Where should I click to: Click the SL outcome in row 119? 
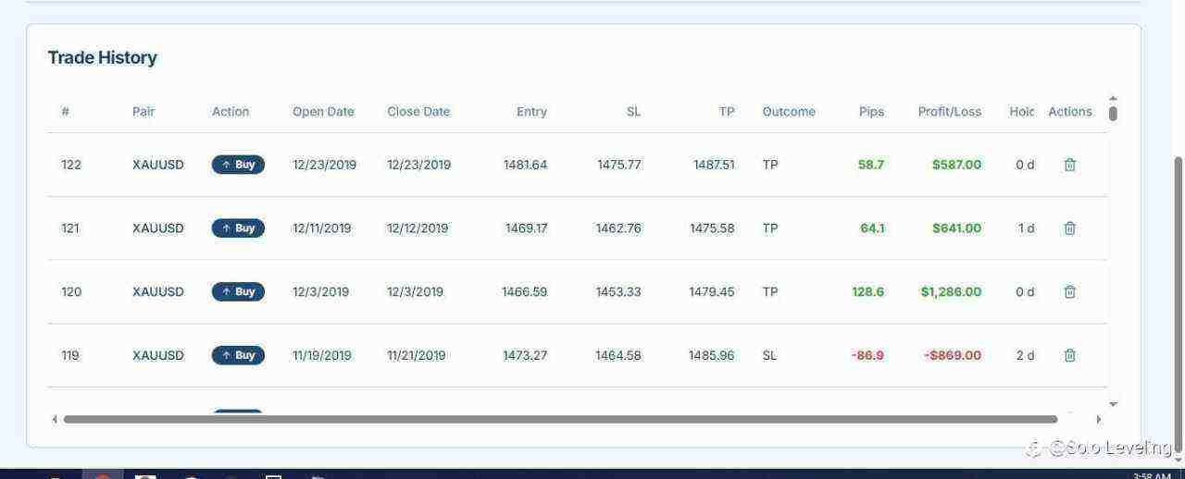click(769, 355)
